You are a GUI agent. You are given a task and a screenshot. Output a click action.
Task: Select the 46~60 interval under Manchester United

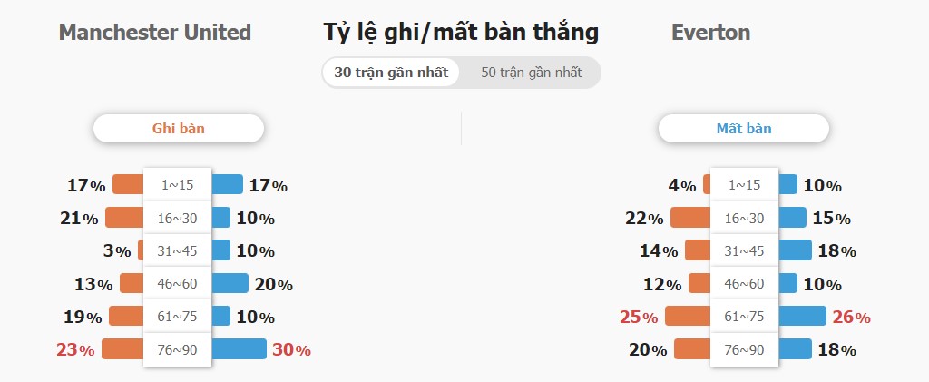[x=177, y=284]
